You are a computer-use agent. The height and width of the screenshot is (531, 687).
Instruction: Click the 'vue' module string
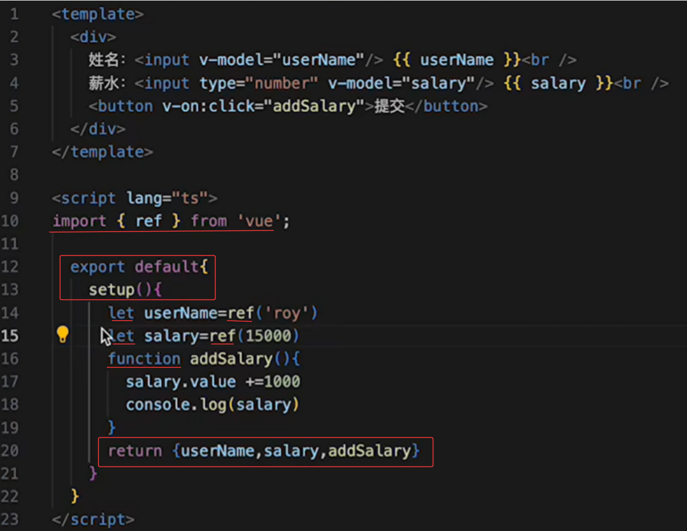260,221
